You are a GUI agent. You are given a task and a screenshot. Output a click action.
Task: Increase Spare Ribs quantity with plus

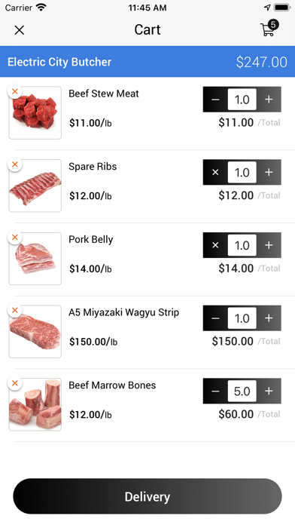tap(269, 173)
